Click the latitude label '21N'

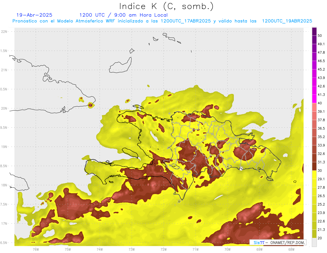coord(4,70)
